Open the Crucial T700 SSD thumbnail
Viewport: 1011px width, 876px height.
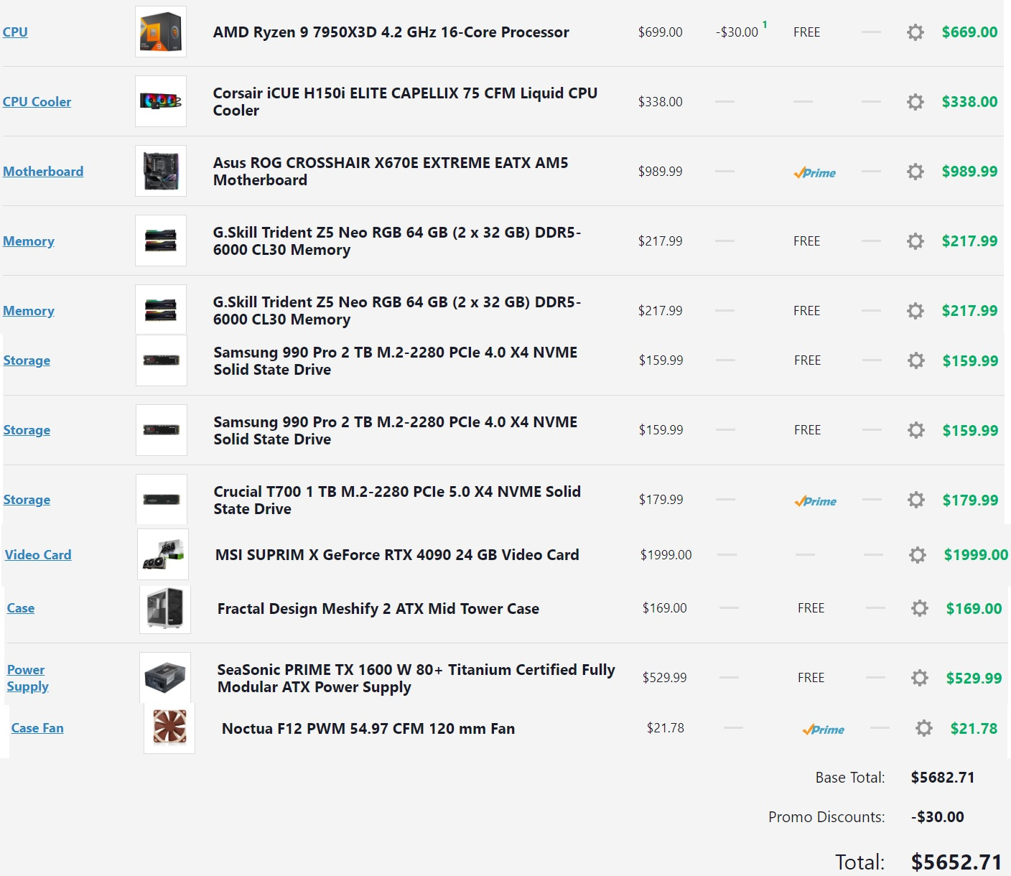pos(162,499)
